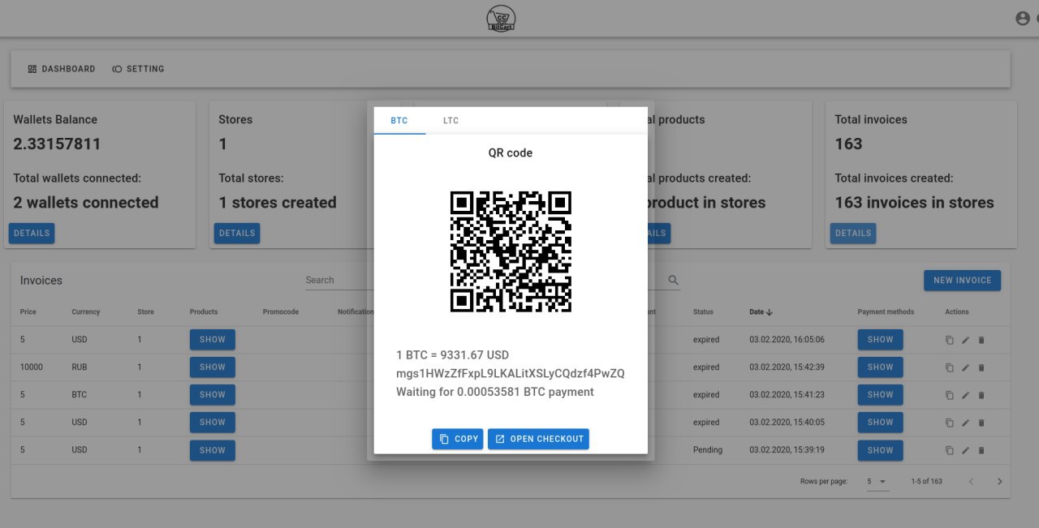Click the invoice search magnifier icon
Screen dimensions: 1039x528
[x=673, y=280]
